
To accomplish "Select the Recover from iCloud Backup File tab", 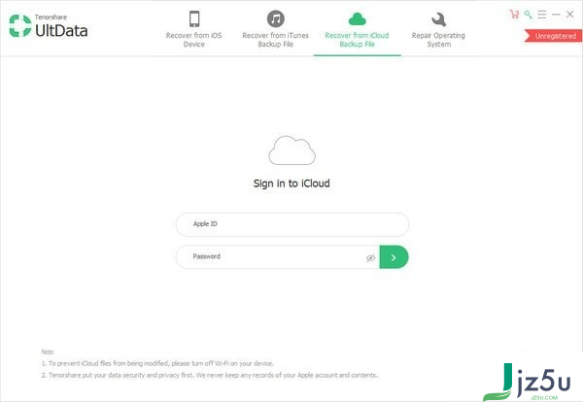I will pos(357,30).
